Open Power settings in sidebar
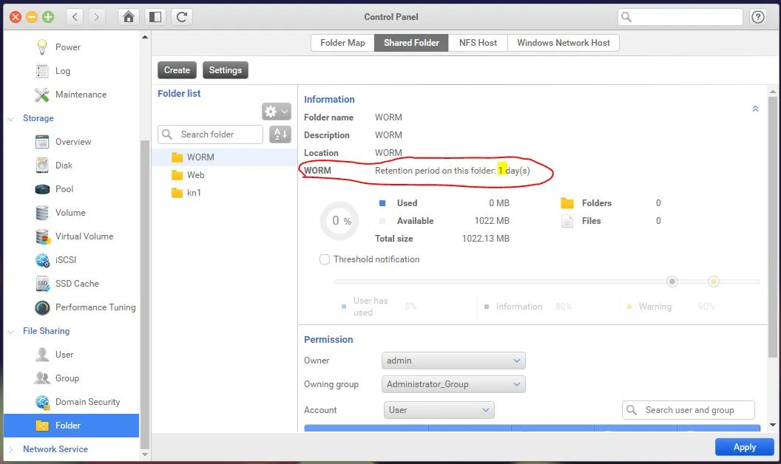The width and height of the screenshot is (781, 464). pyautogui.click(x=68, y=47)
